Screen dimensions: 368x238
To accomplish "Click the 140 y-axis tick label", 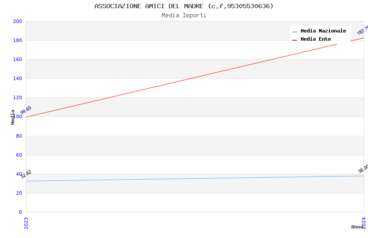I will tap(17, 79).
